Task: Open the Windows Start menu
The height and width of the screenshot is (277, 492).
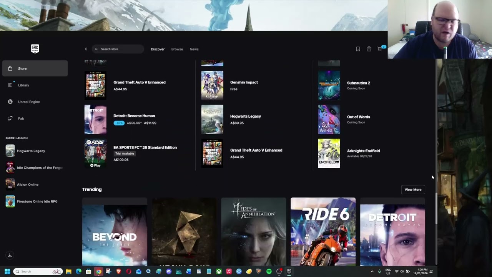Action: 7,271
